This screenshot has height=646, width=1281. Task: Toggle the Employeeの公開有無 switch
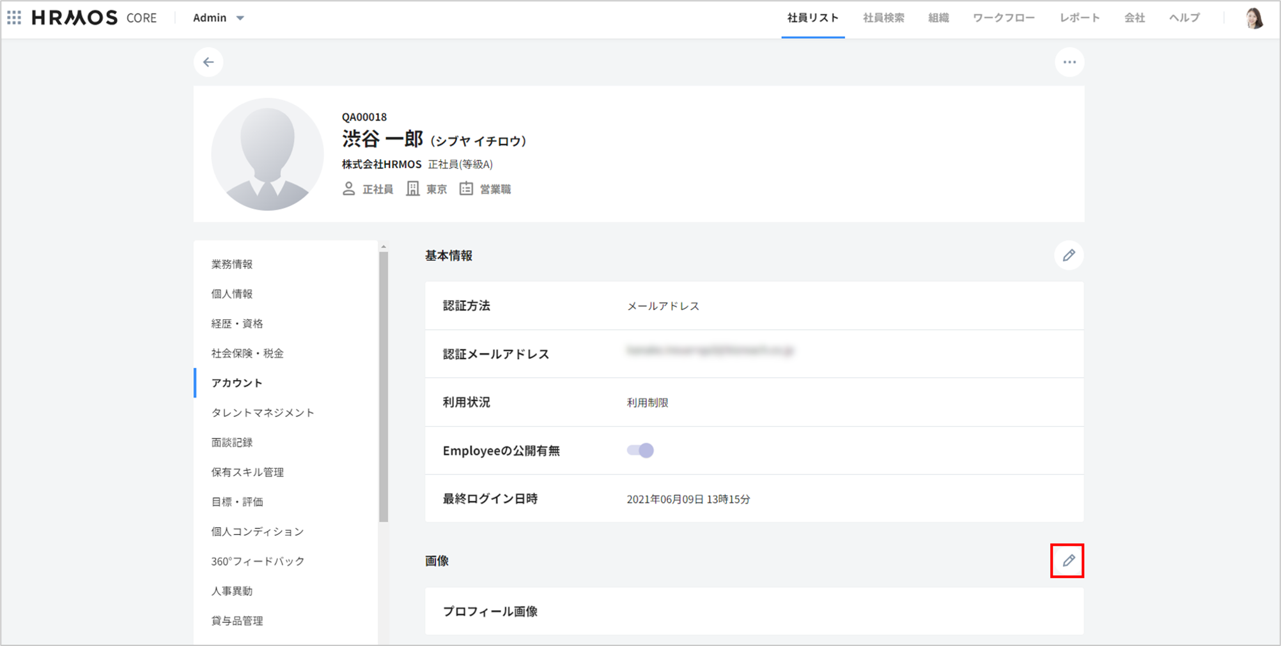(x=640, y=450)
